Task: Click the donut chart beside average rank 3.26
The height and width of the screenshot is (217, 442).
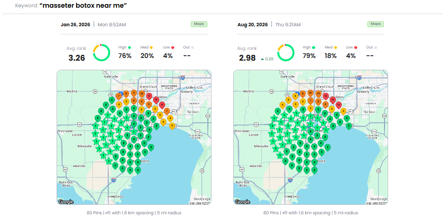Action: pos(101,53)
